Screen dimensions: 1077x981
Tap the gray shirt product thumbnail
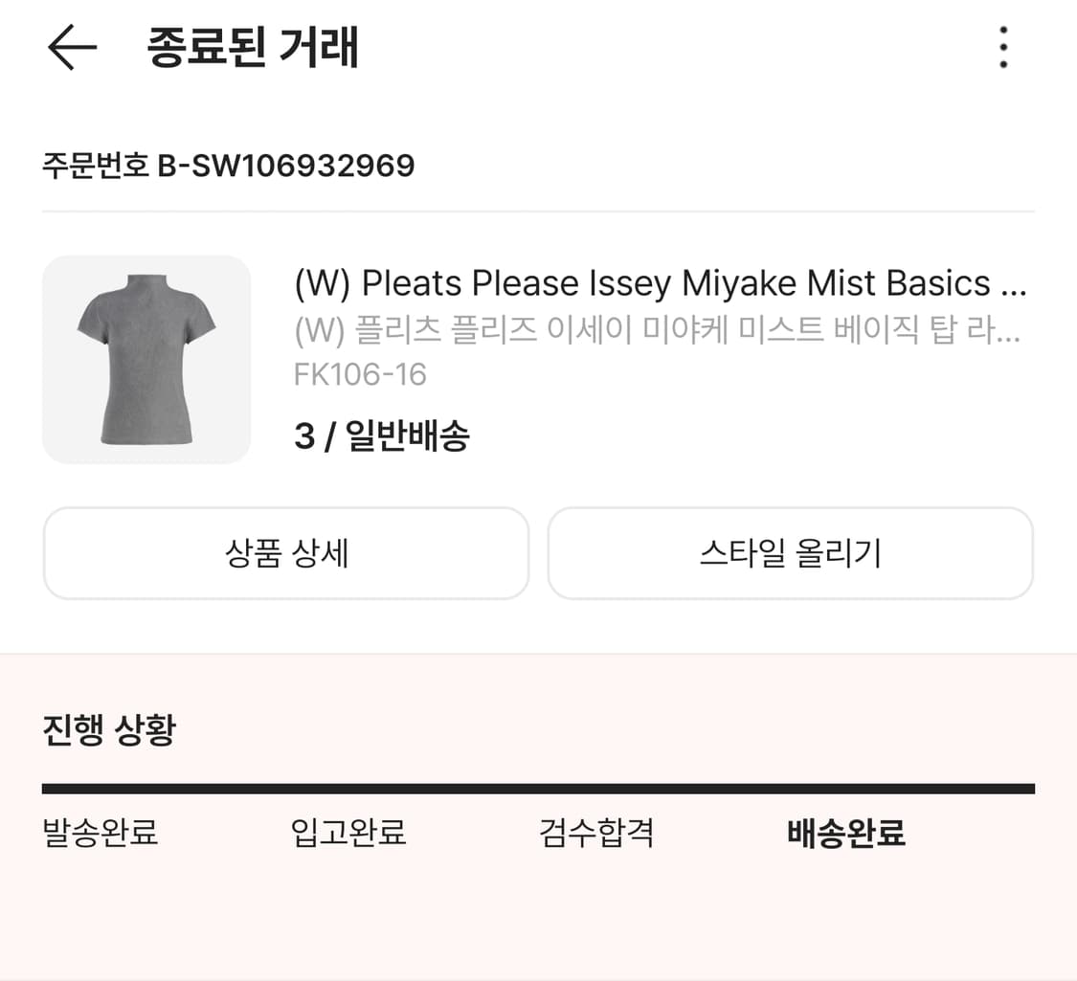(x=146, y=359)
